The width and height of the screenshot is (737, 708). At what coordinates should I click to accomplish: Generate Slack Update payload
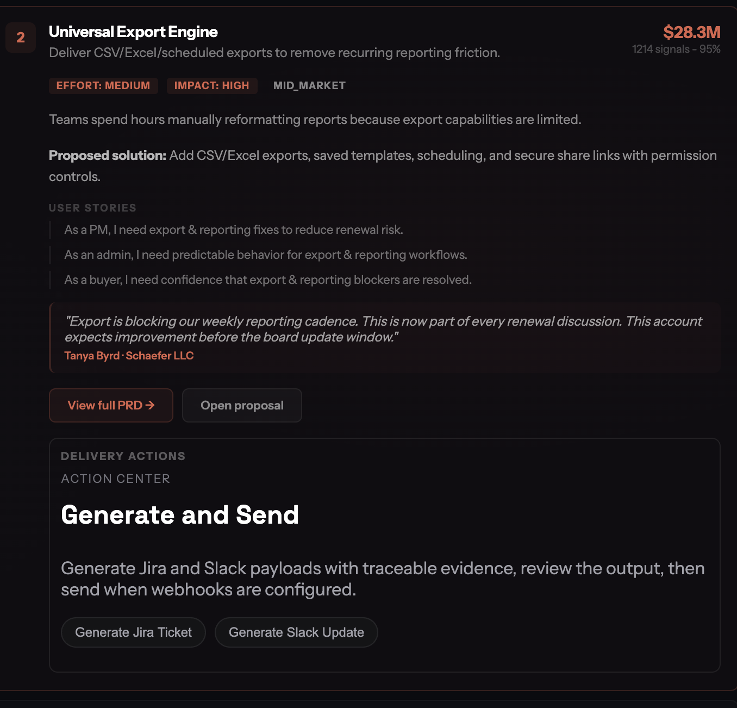tap(296, 632)
